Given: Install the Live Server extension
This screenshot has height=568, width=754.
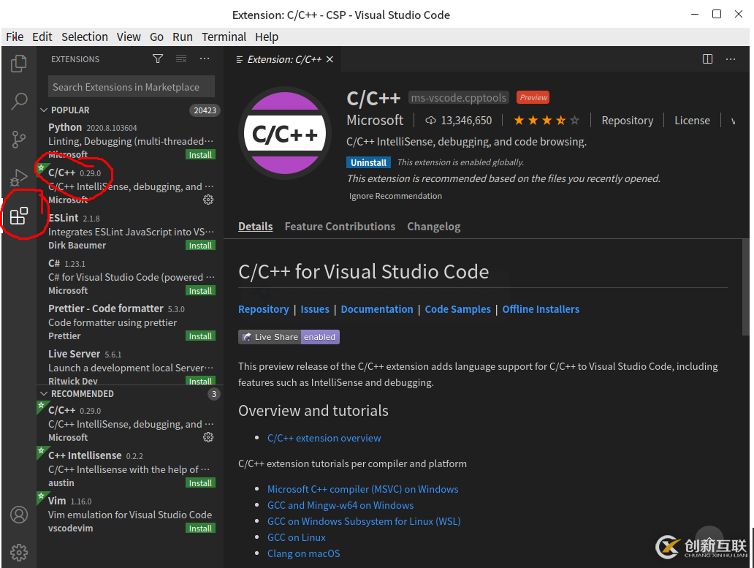Looking at the screenshot, I should point(200,381).
